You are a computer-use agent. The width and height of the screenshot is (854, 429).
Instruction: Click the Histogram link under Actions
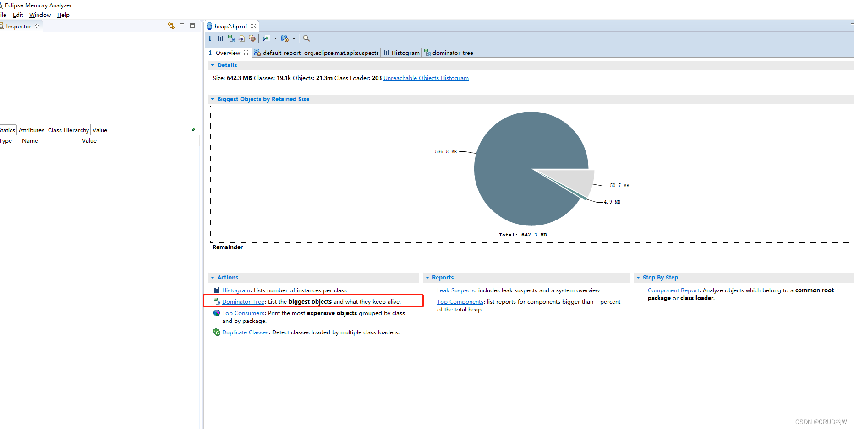click(x=236, y=290)
